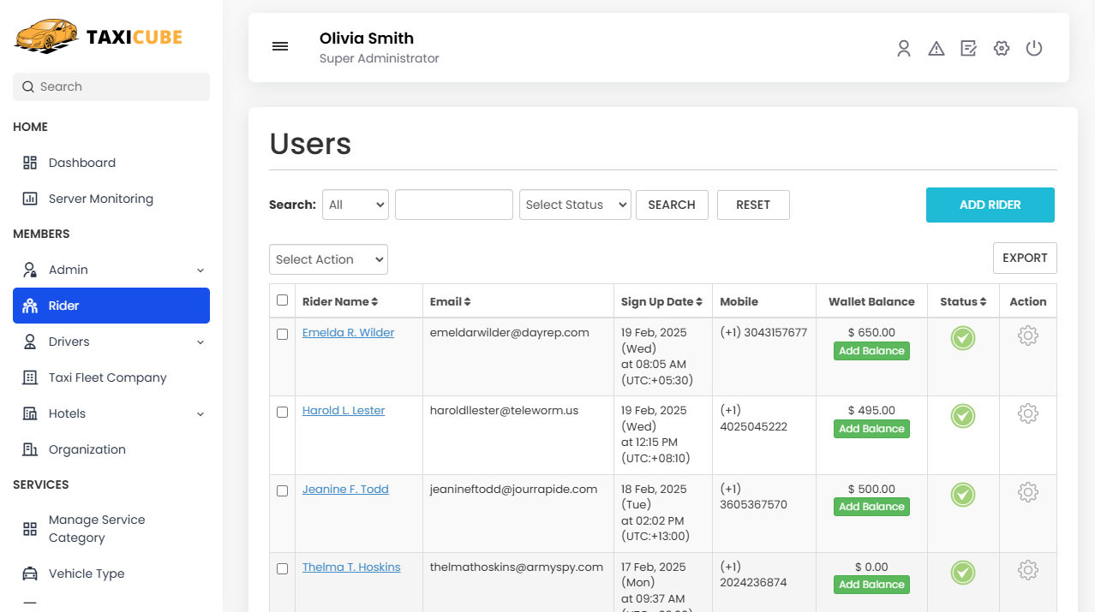Open the profile icon in the header
The width and height of the screenshot is (1095, 612).
pyautogui.click(x=903, y=48)
